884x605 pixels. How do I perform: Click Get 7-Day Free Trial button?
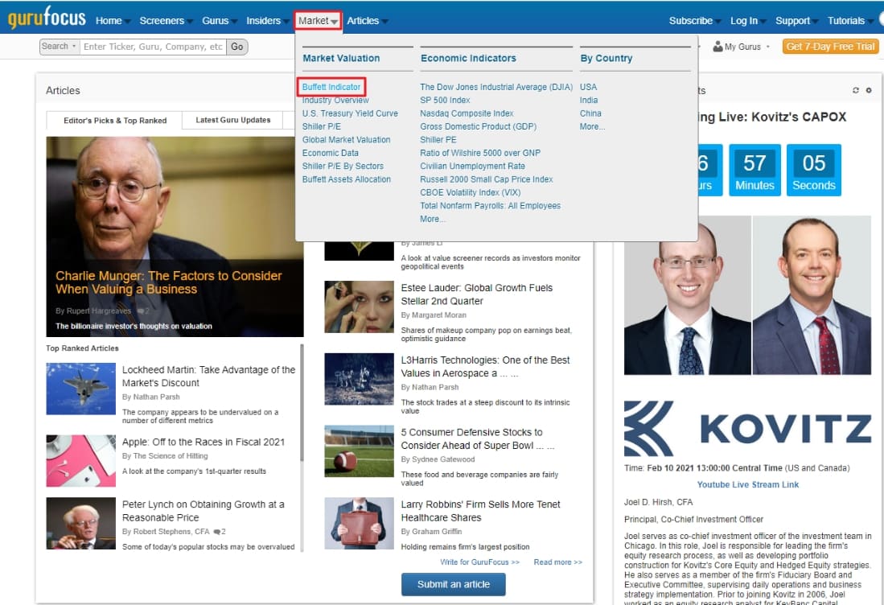coord(830,46)
